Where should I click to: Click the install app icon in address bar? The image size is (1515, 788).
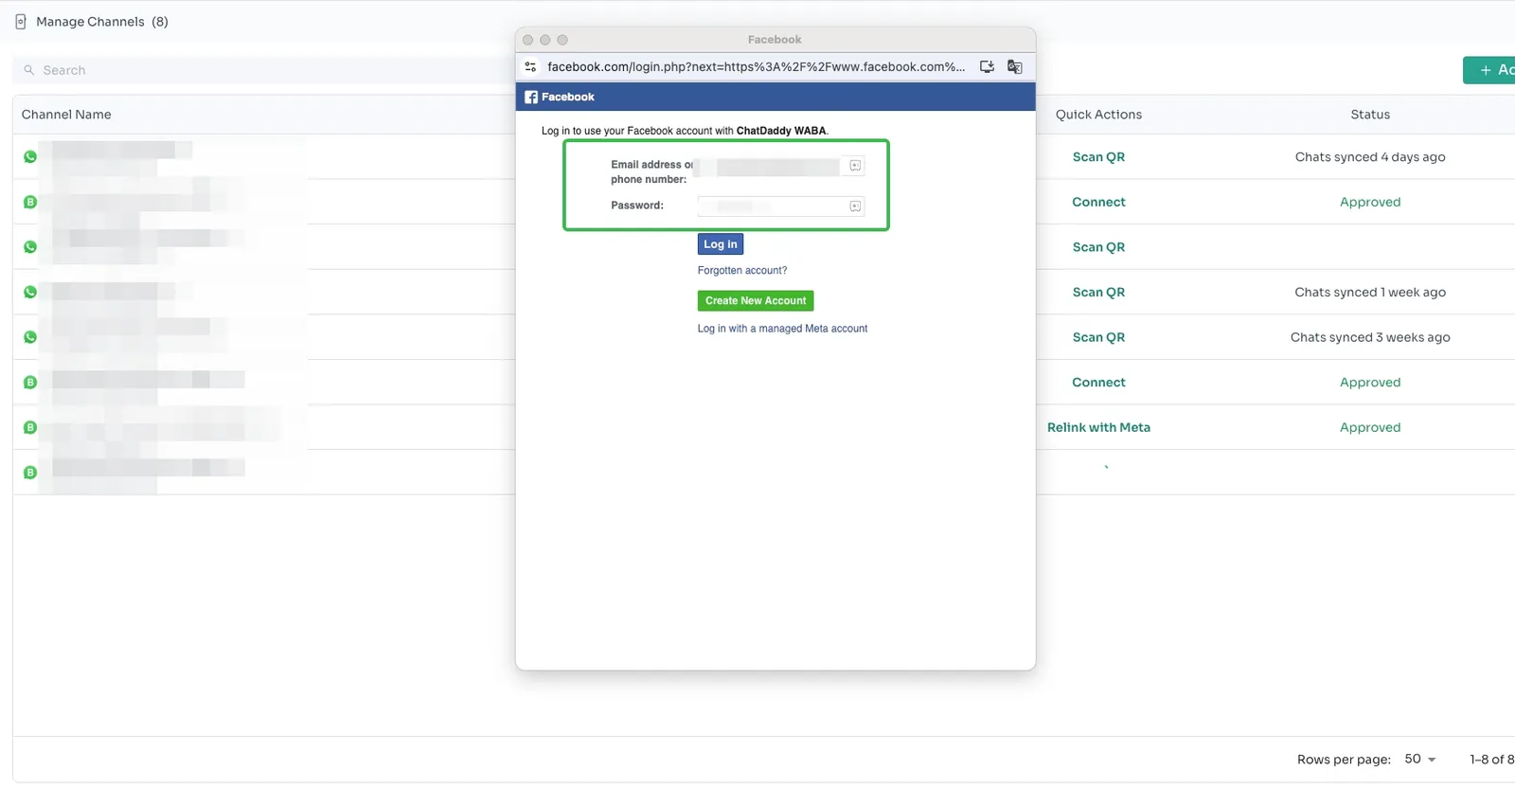[987, 67]
